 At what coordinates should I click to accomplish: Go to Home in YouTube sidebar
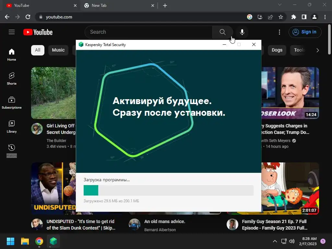click(12, 55)
